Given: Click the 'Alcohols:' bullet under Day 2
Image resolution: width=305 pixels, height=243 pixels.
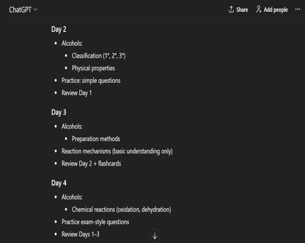Looking at the screenshot, I should pos(72,43).
